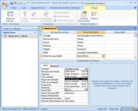Click the ISBN field name

pyautogui.click(x=59, y=52)
